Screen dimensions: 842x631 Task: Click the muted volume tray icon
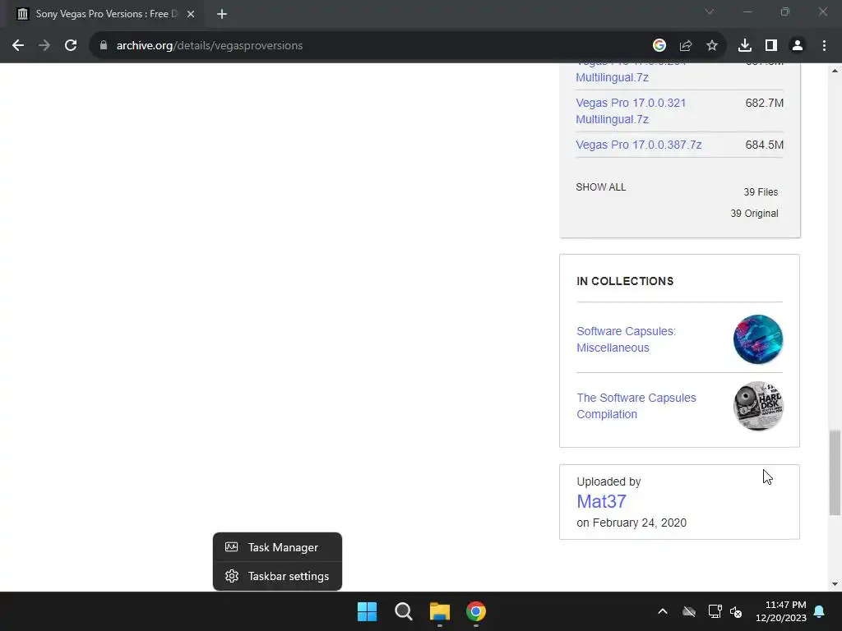pos(736,611)
